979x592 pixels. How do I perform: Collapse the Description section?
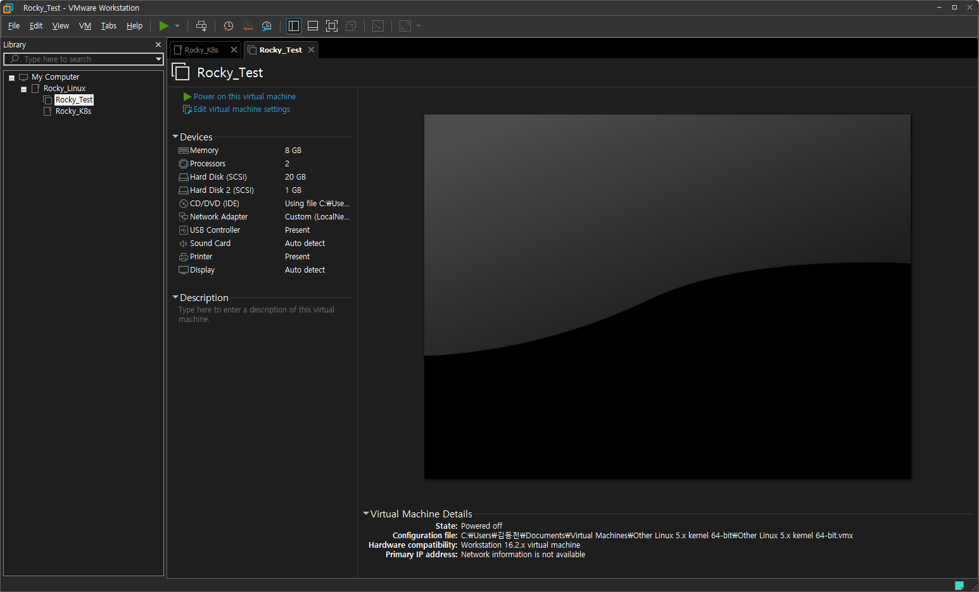click(175, 297)
